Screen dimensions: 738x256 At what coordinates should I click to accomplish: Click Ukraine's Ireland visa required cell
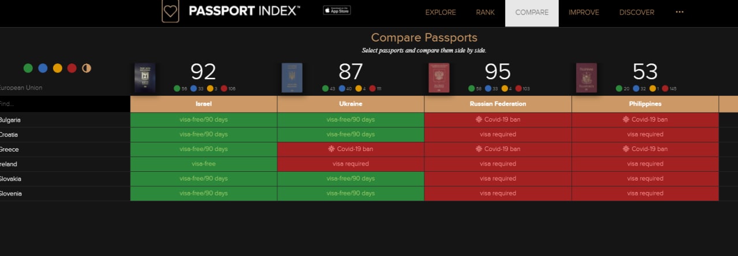tap(351, 164)
